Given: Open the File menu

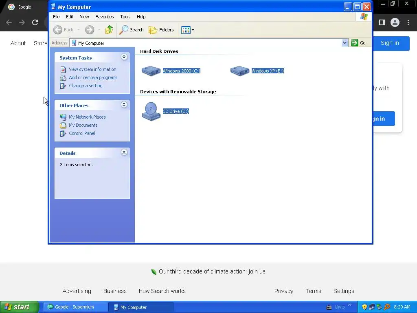Looking at the screenshot, I should coord(56,17).
